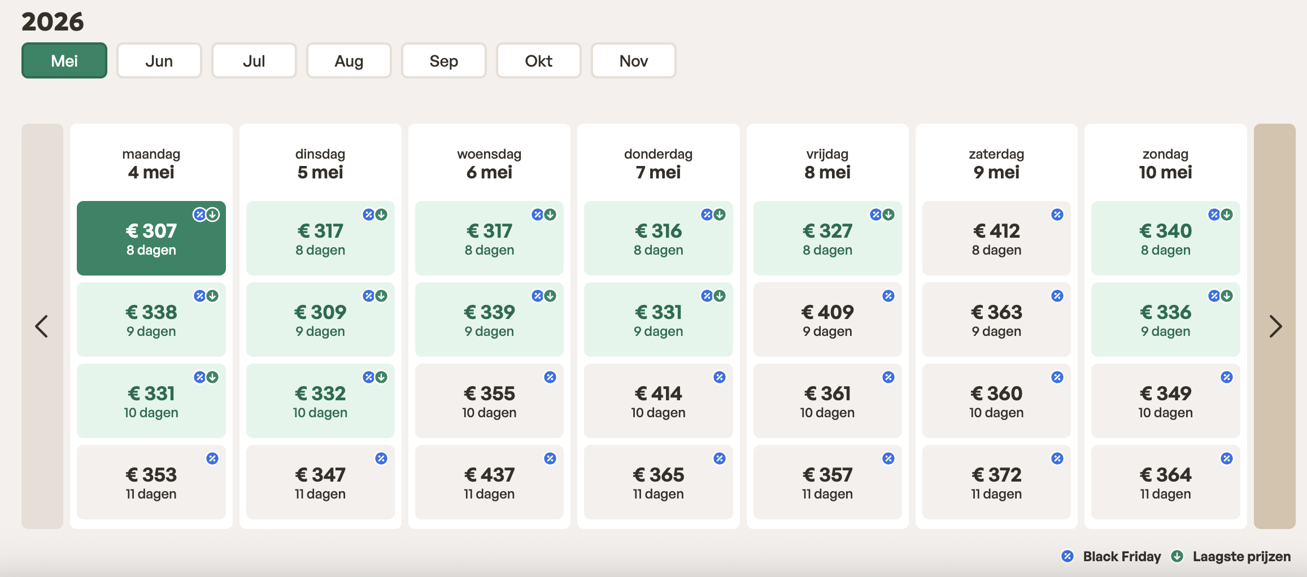Advance to next week with right chevron
This screenshot has width=1307, height=577.
click(x=1274, y=326)
